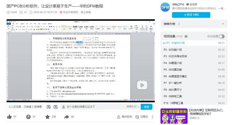Toggle danmaku display icon
239x125 pixels.
pos(49,107)
